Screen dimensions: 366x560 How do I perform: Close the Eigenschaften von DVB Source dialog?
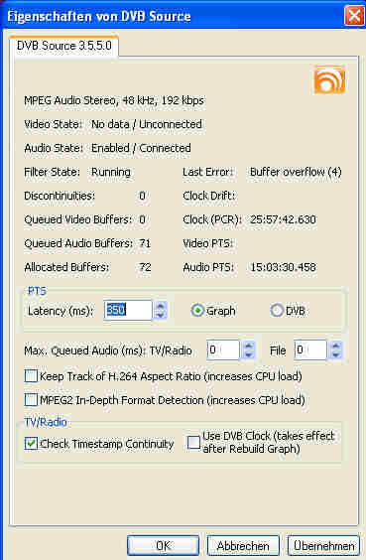[354, 16]
